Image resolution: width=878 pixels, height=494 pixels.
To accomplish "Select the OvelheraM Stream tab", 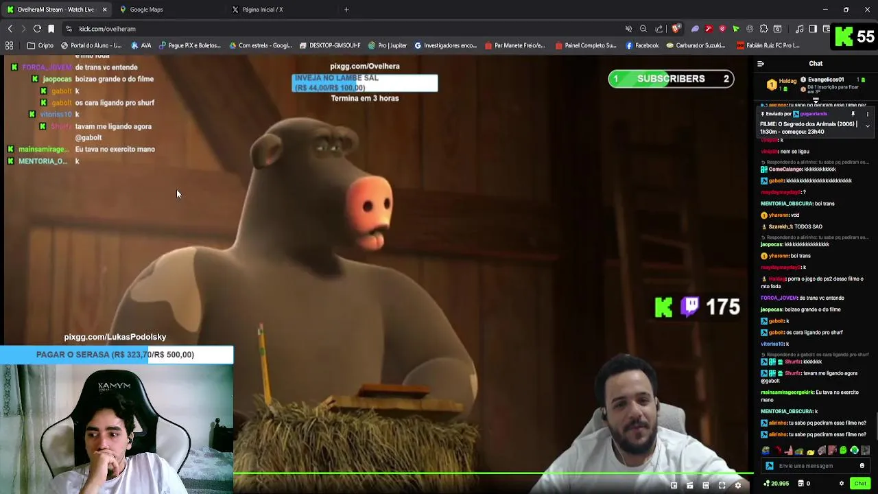I will (56, 10).
